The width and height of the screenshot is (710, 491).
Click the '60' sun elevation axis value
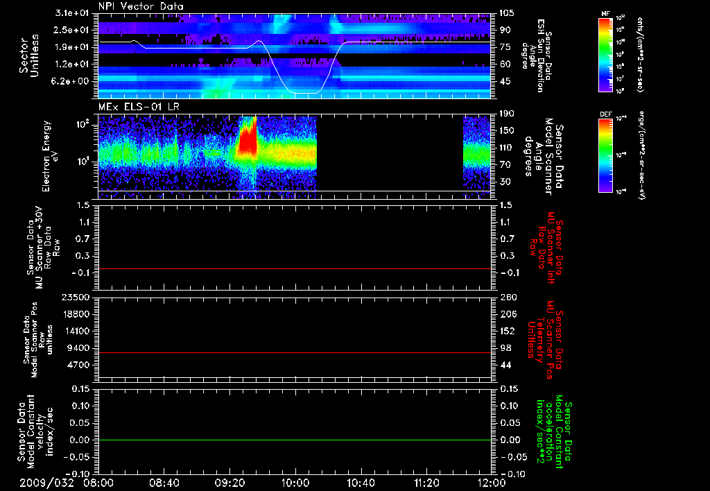(x=505, y=64)
